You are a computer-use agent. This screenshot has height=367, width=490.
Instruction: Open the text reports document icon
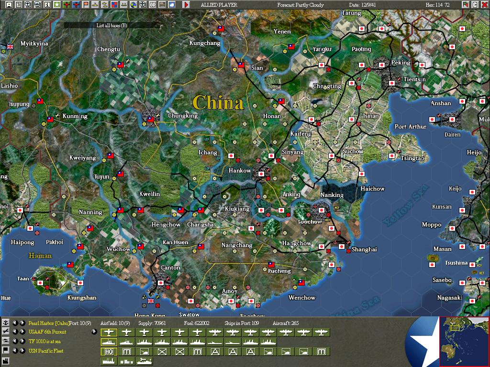click(19, 5)
